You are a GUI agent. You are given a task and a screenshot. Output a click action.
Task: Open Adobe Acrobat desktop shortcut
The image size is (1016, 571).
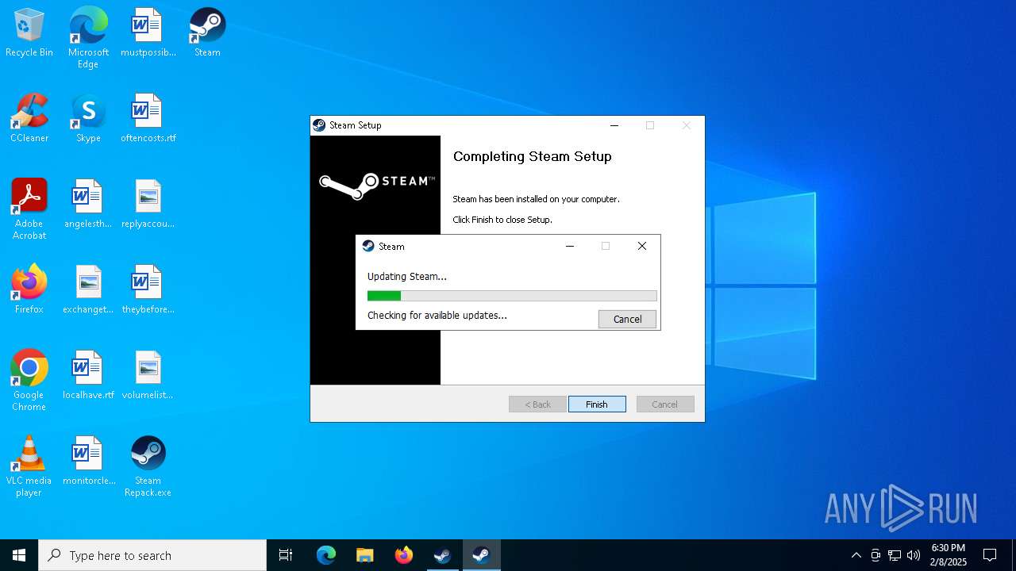[29, 209]
